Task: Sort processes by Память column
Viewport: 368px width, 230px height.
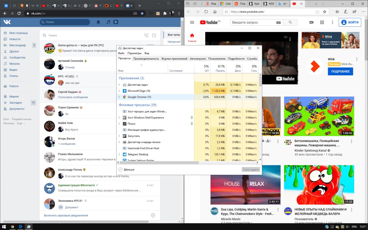Action: pyautogui.click(x=218, y=68)
